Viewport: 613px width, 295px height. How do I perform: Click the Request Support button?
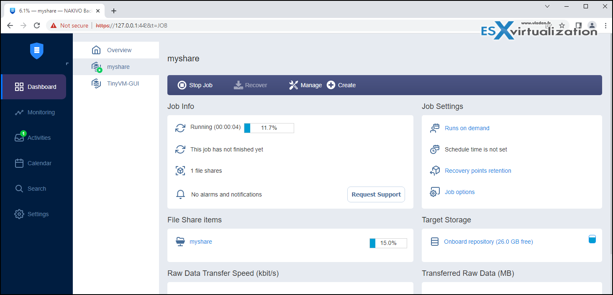coord(376,194)
